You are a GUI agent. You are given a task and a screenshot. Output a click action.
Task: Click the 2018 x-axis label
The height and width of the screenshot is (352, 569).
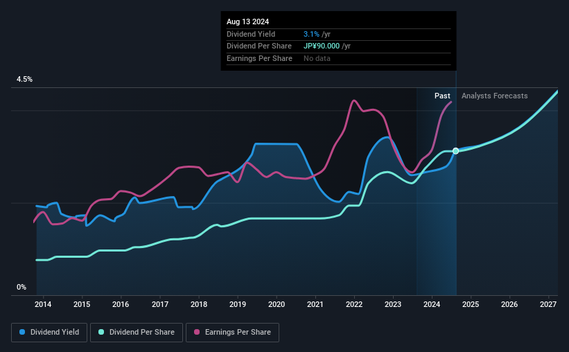click(x=199, y=304)
